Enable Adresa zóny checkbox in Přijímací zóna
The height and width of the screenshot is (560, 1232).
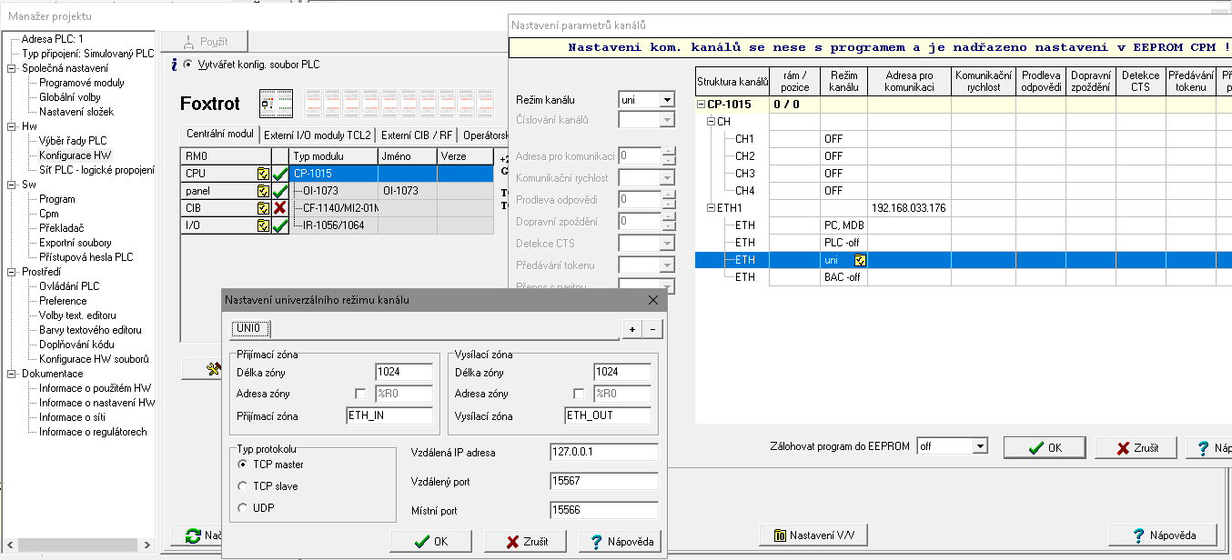(360, 395)
